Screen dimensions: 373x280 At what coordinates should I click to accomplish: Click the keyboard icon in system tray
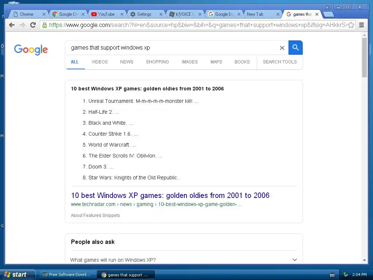332,275
